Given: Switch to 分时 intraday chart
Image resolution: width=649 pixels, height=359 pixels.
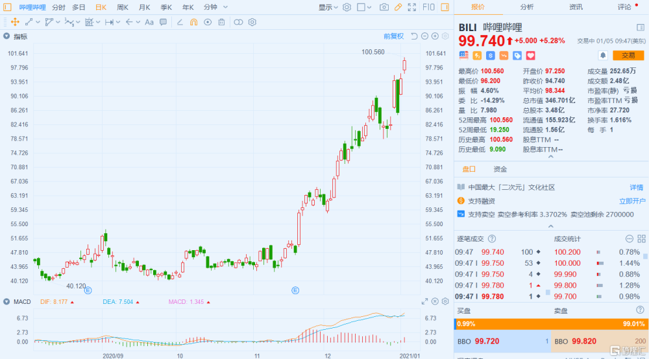Looking at the screenshot, I should coord(58,7).
